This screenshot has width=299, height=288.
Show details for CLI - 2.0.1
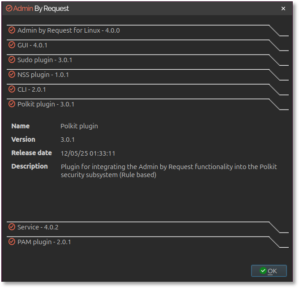point(32,89)
